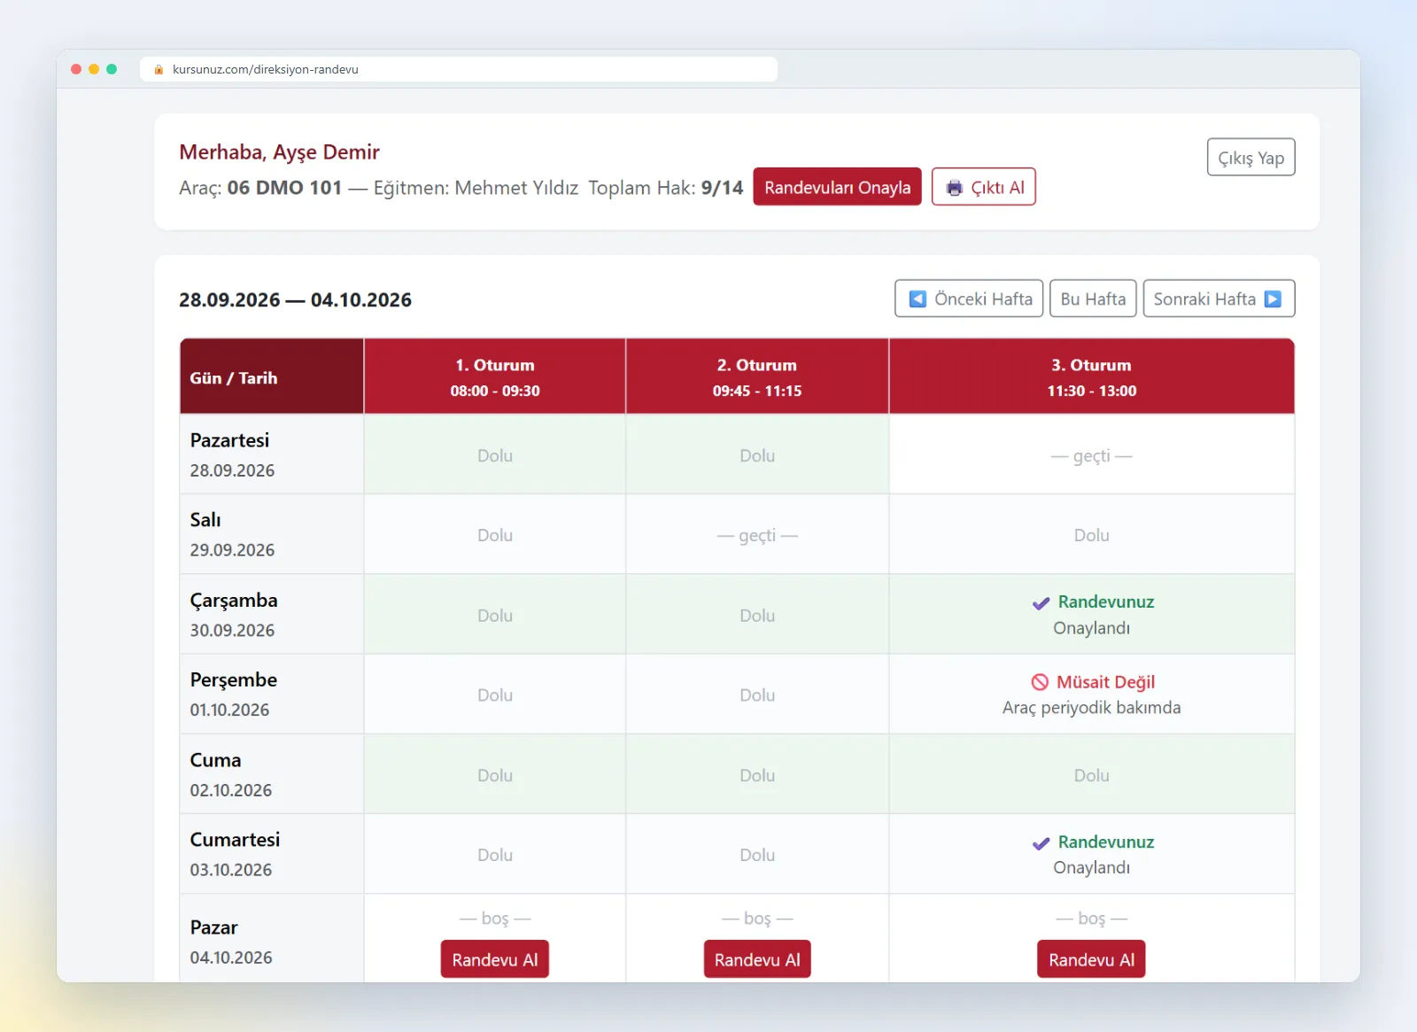Click the Dolu cell in Pazartesi's 1st session
This screenshot has width=1417, height=1032.
(x=495, y=455)
